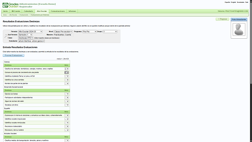Image resolution: width=252 pixels, height=142 pixels.
Task: Open the Estudiante dropdown
Action: click(x=31, y=41)
